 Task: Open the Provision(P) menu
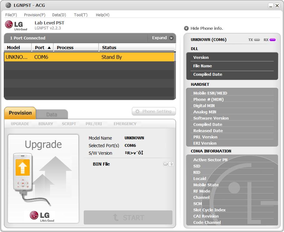35,15
